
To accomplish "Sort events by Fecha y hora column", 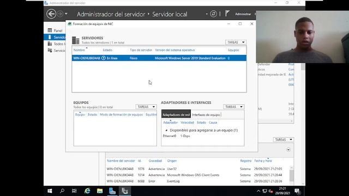I will click(x=263, y=161).
